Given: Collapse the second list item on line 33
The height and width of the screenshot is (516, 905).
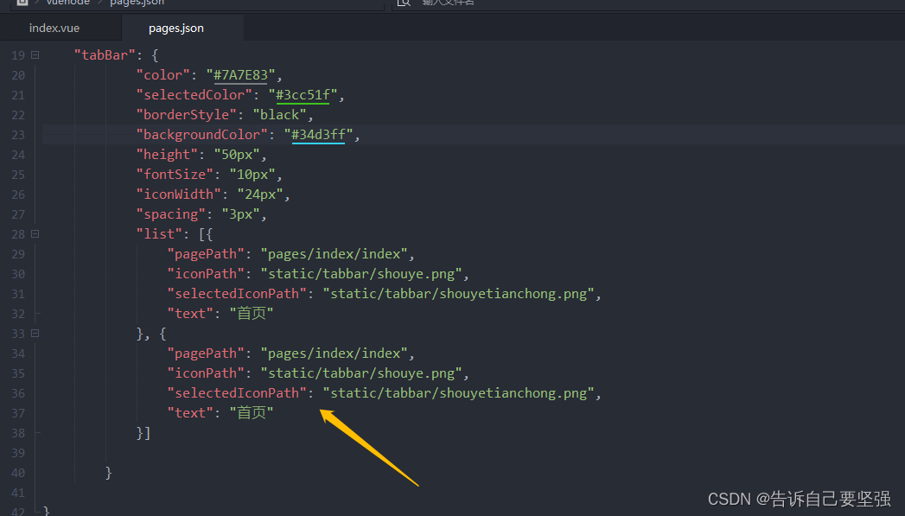Looking at the screenshot, I should [35, 334].
